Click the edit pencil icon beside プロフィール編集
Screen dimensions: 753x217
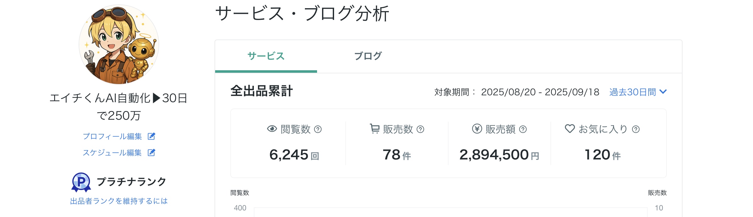point(151,136)
